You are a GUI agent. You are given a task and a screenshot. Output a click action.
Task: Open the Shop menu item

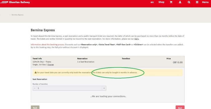(x=161, y=2)
